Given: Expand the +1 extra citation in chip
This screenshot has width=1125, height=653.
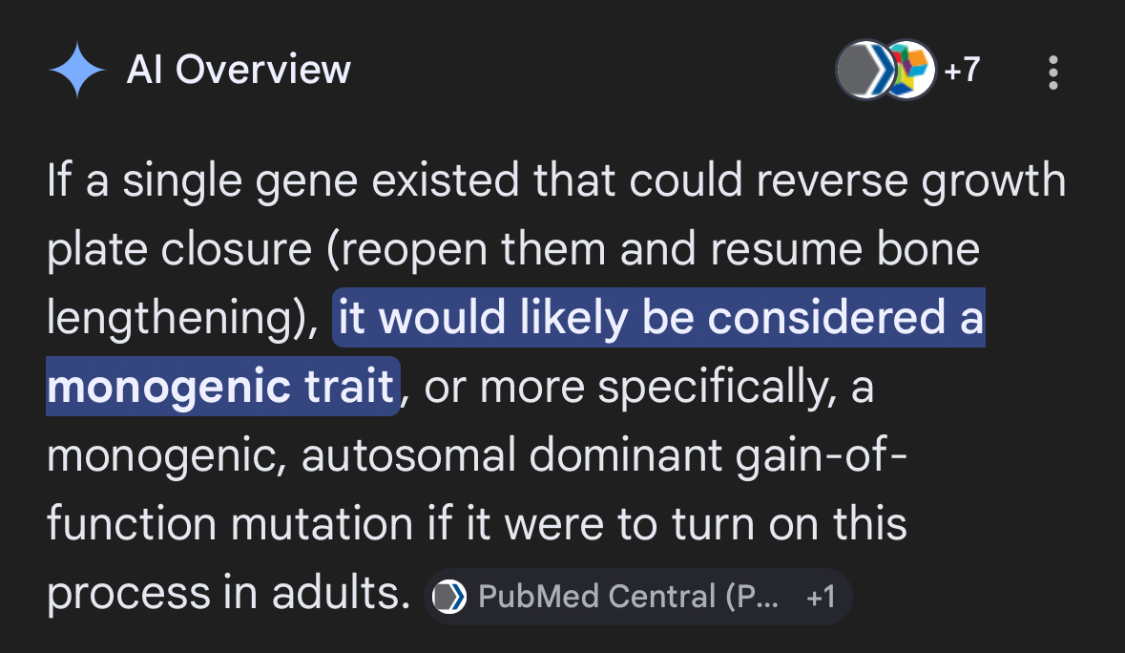Looking at the screenshot, I should pos(821,598).
